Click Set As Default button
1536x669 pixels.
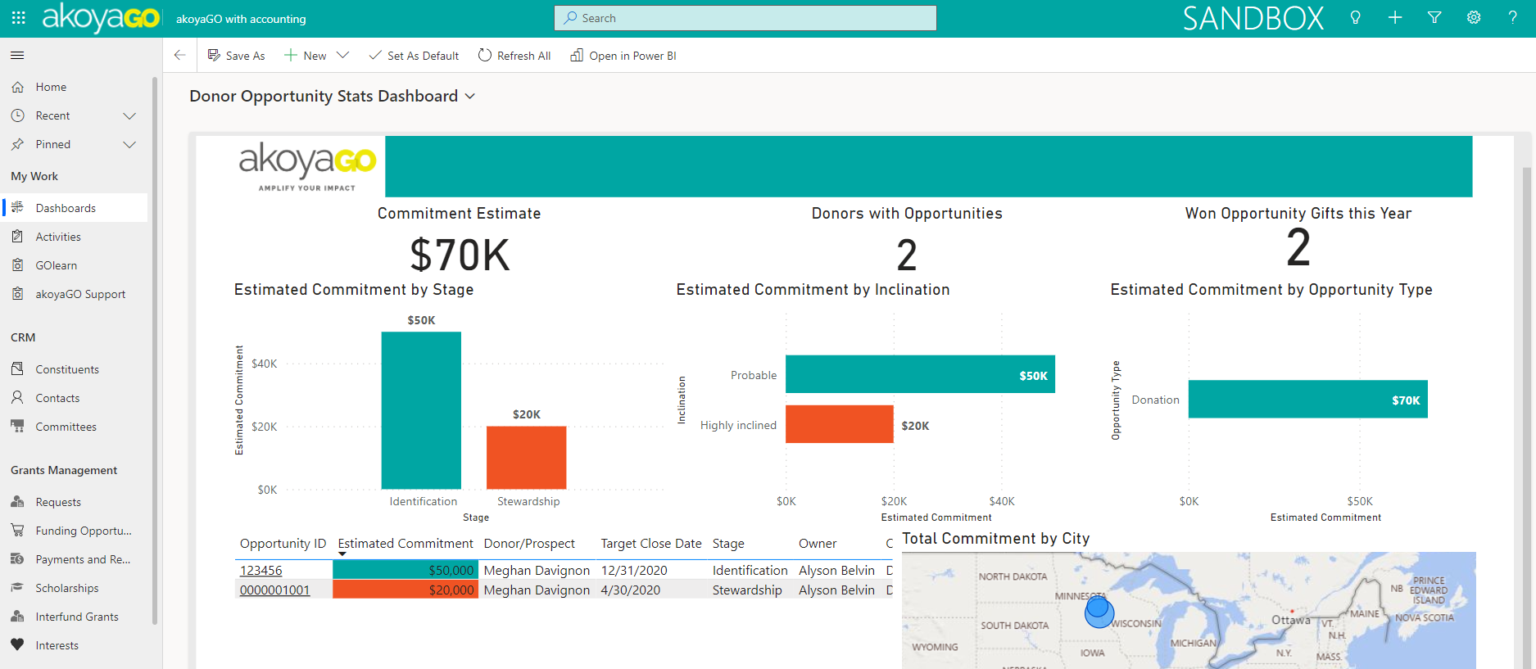414,55
